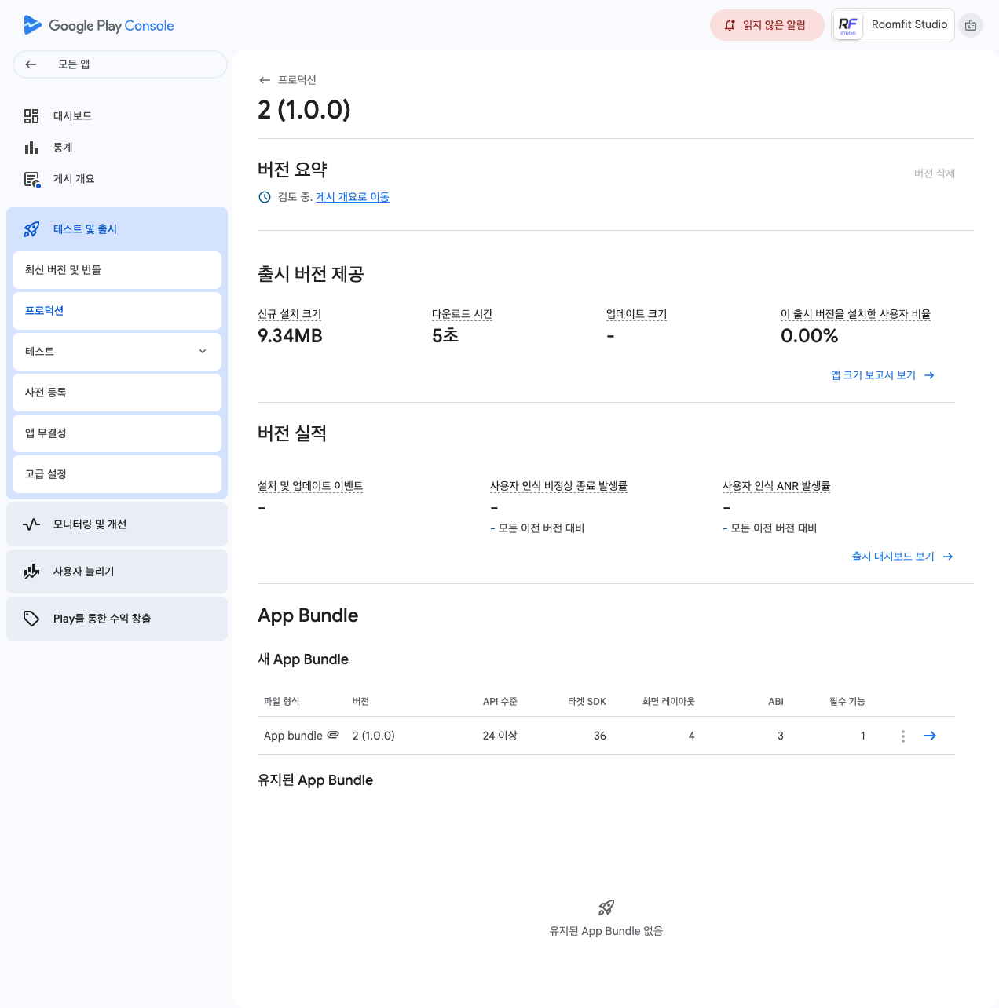This screenshot has width=999, height=1008.
Task: Open the publishing overview (게시 개요) icon
Action: coord(31,179)
